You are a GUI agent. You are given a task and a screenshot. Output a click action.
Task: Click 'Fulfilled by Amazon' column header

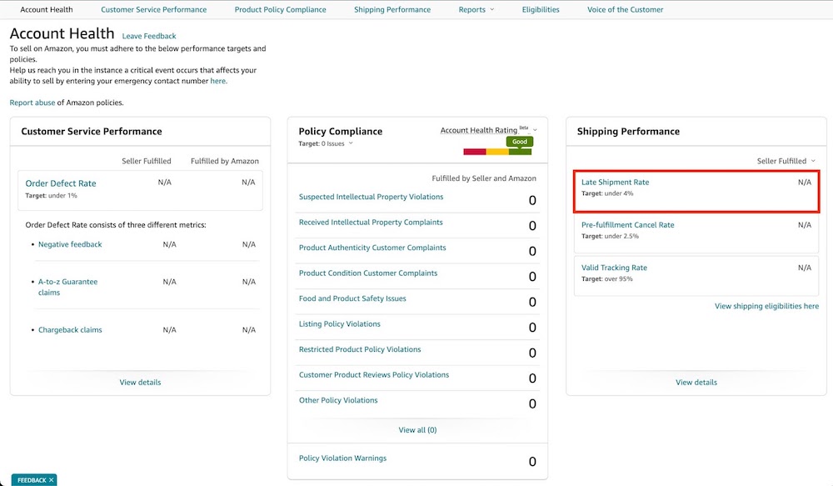(x=225, y=161)
